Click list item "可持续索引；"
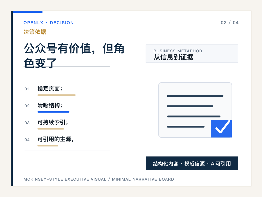The image size is (262, 197). 53,122
